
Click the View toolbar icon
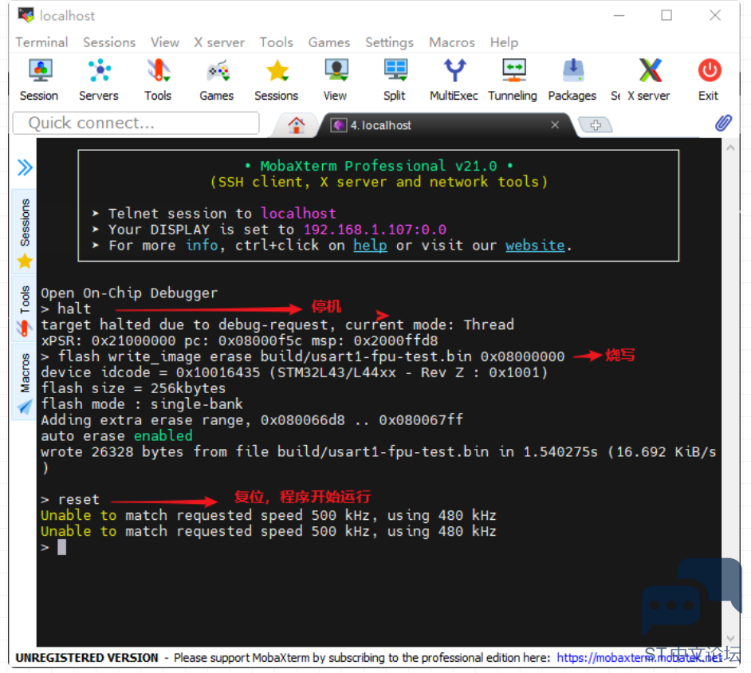pyautogui.click(x=336, y=80)
